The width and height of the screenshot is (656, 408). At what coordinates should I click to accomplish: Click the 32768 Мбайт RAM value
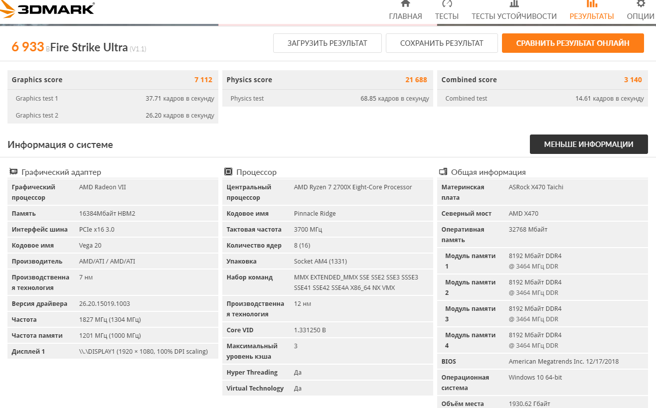528,230
